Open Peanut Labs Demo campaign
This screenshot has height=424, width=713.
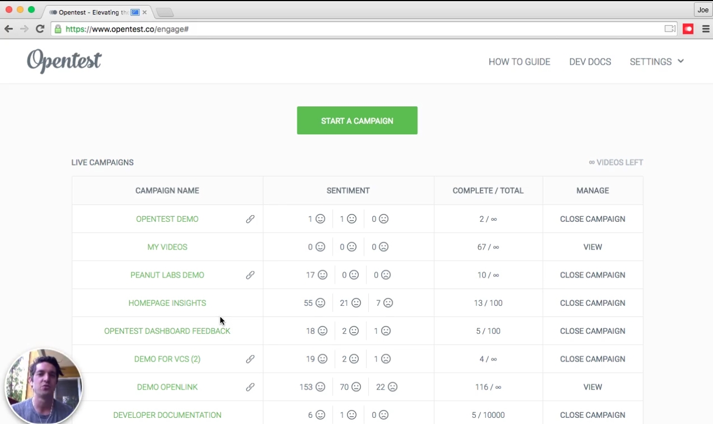[x=167, y=275]
